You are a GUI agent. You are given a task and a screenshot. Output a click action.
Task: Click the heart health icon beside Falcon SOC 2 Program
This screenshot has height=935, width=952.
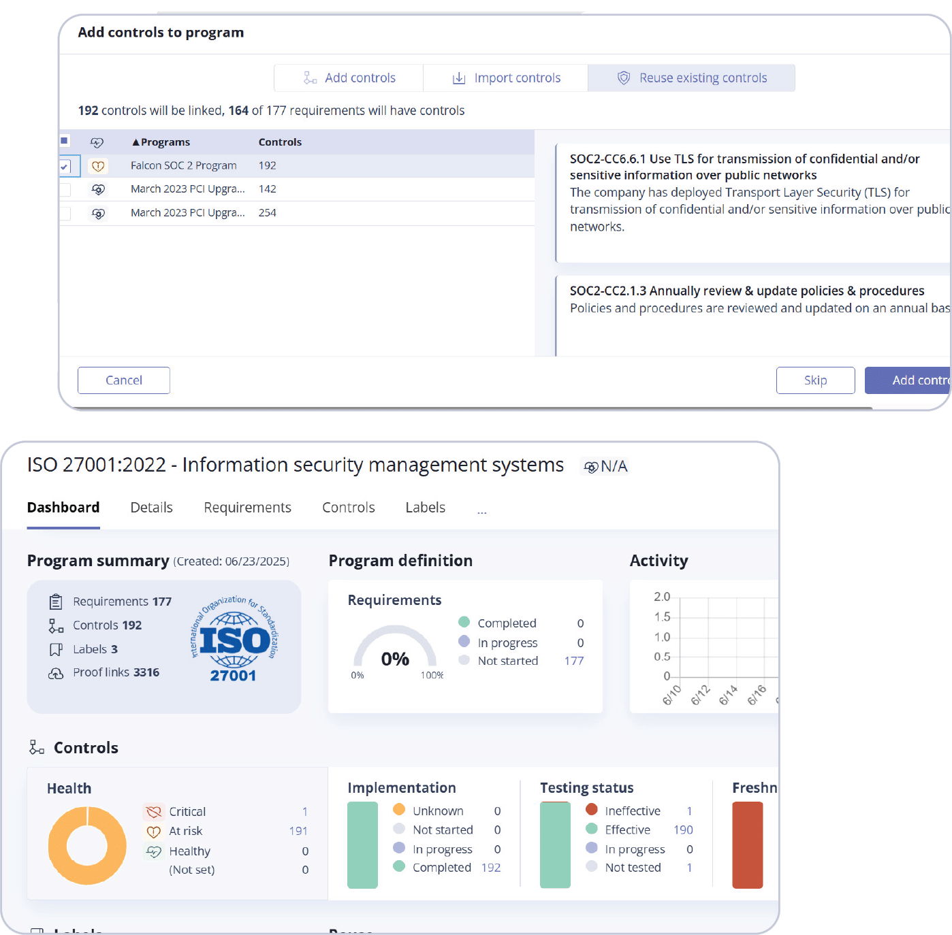(98, 166)
